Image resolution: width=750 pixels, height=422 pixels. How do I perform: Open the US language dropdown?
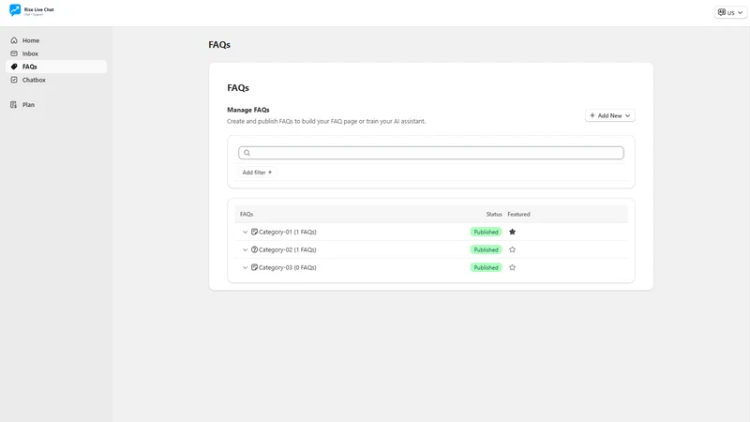coord(730,12)
